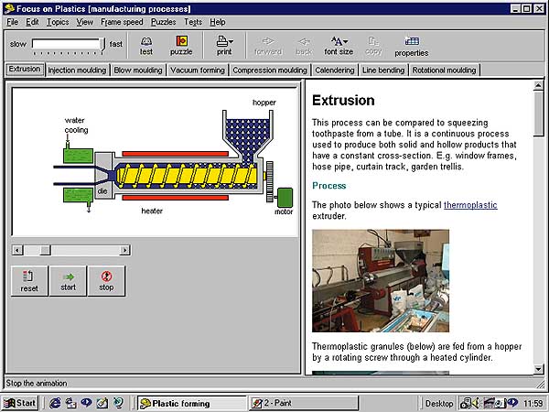This screenshot has width=549, height=412.
Task: Open the font size tool
Action: tap(339, 46)
